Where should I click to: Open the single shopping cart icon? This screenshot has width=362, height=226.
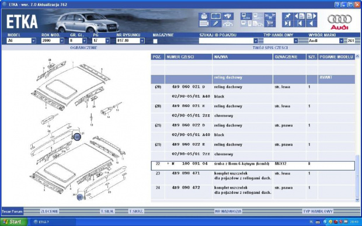point(270,23)
